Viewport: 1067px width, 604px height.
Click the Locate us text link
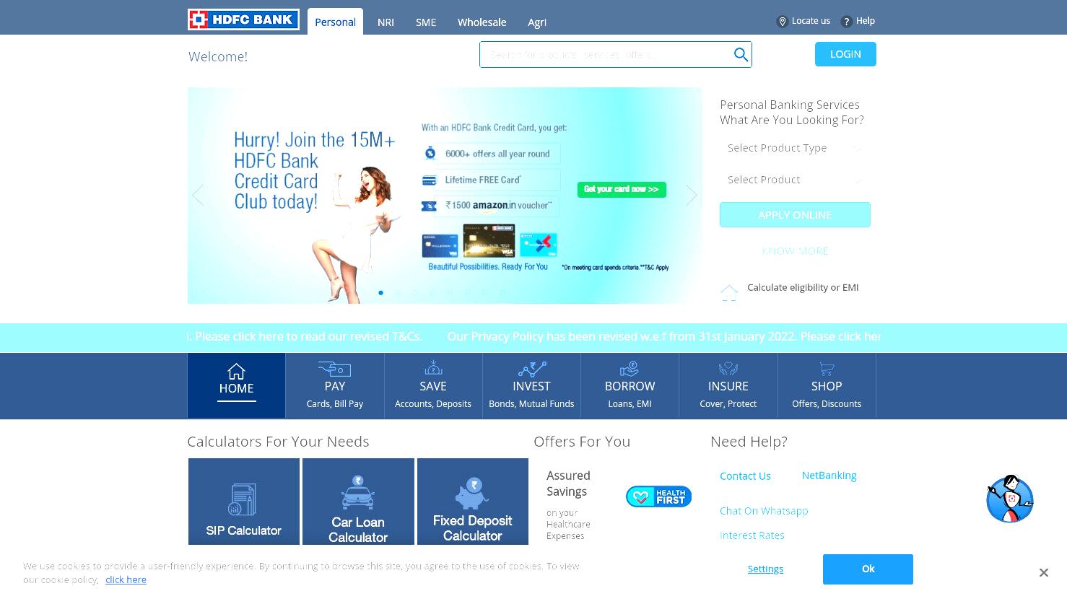tap(811, 21)
